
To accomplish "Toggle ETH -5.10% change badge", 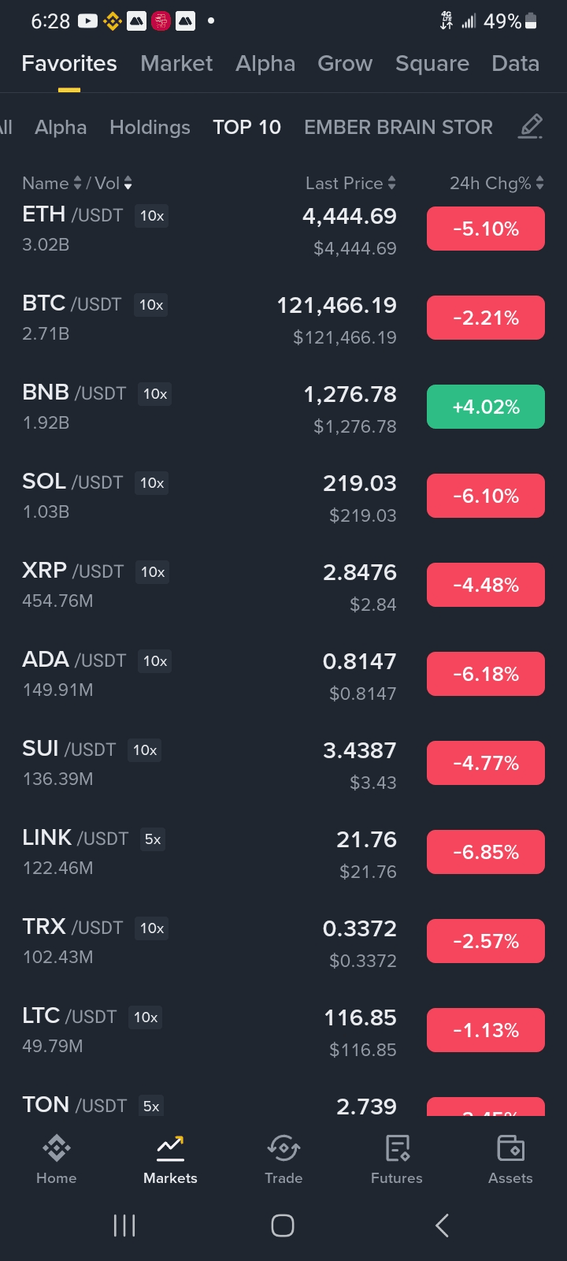I will point(485,229).
